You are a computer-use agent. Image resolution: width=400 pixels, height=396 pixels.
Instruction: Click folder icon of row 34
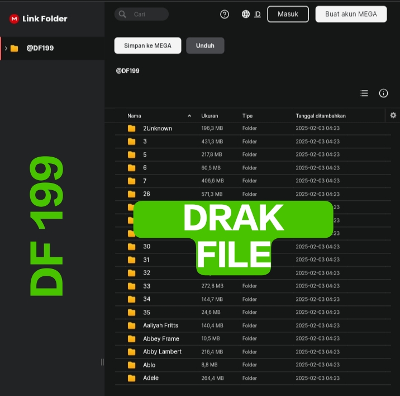(x=132, y=299)
